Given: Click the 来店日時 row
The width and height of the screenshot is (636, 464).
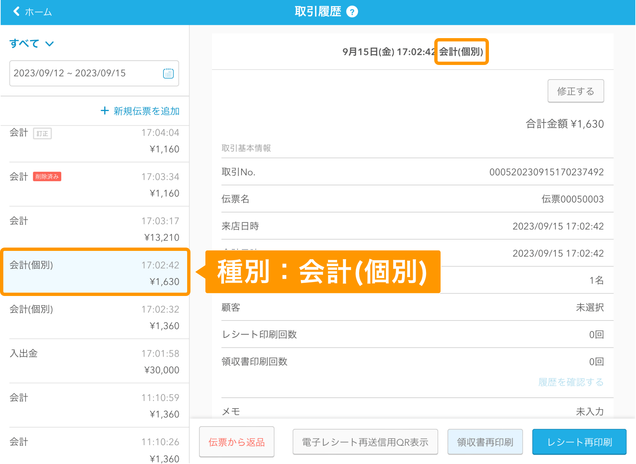Looking at the screenshot, I should click(417, 226).
